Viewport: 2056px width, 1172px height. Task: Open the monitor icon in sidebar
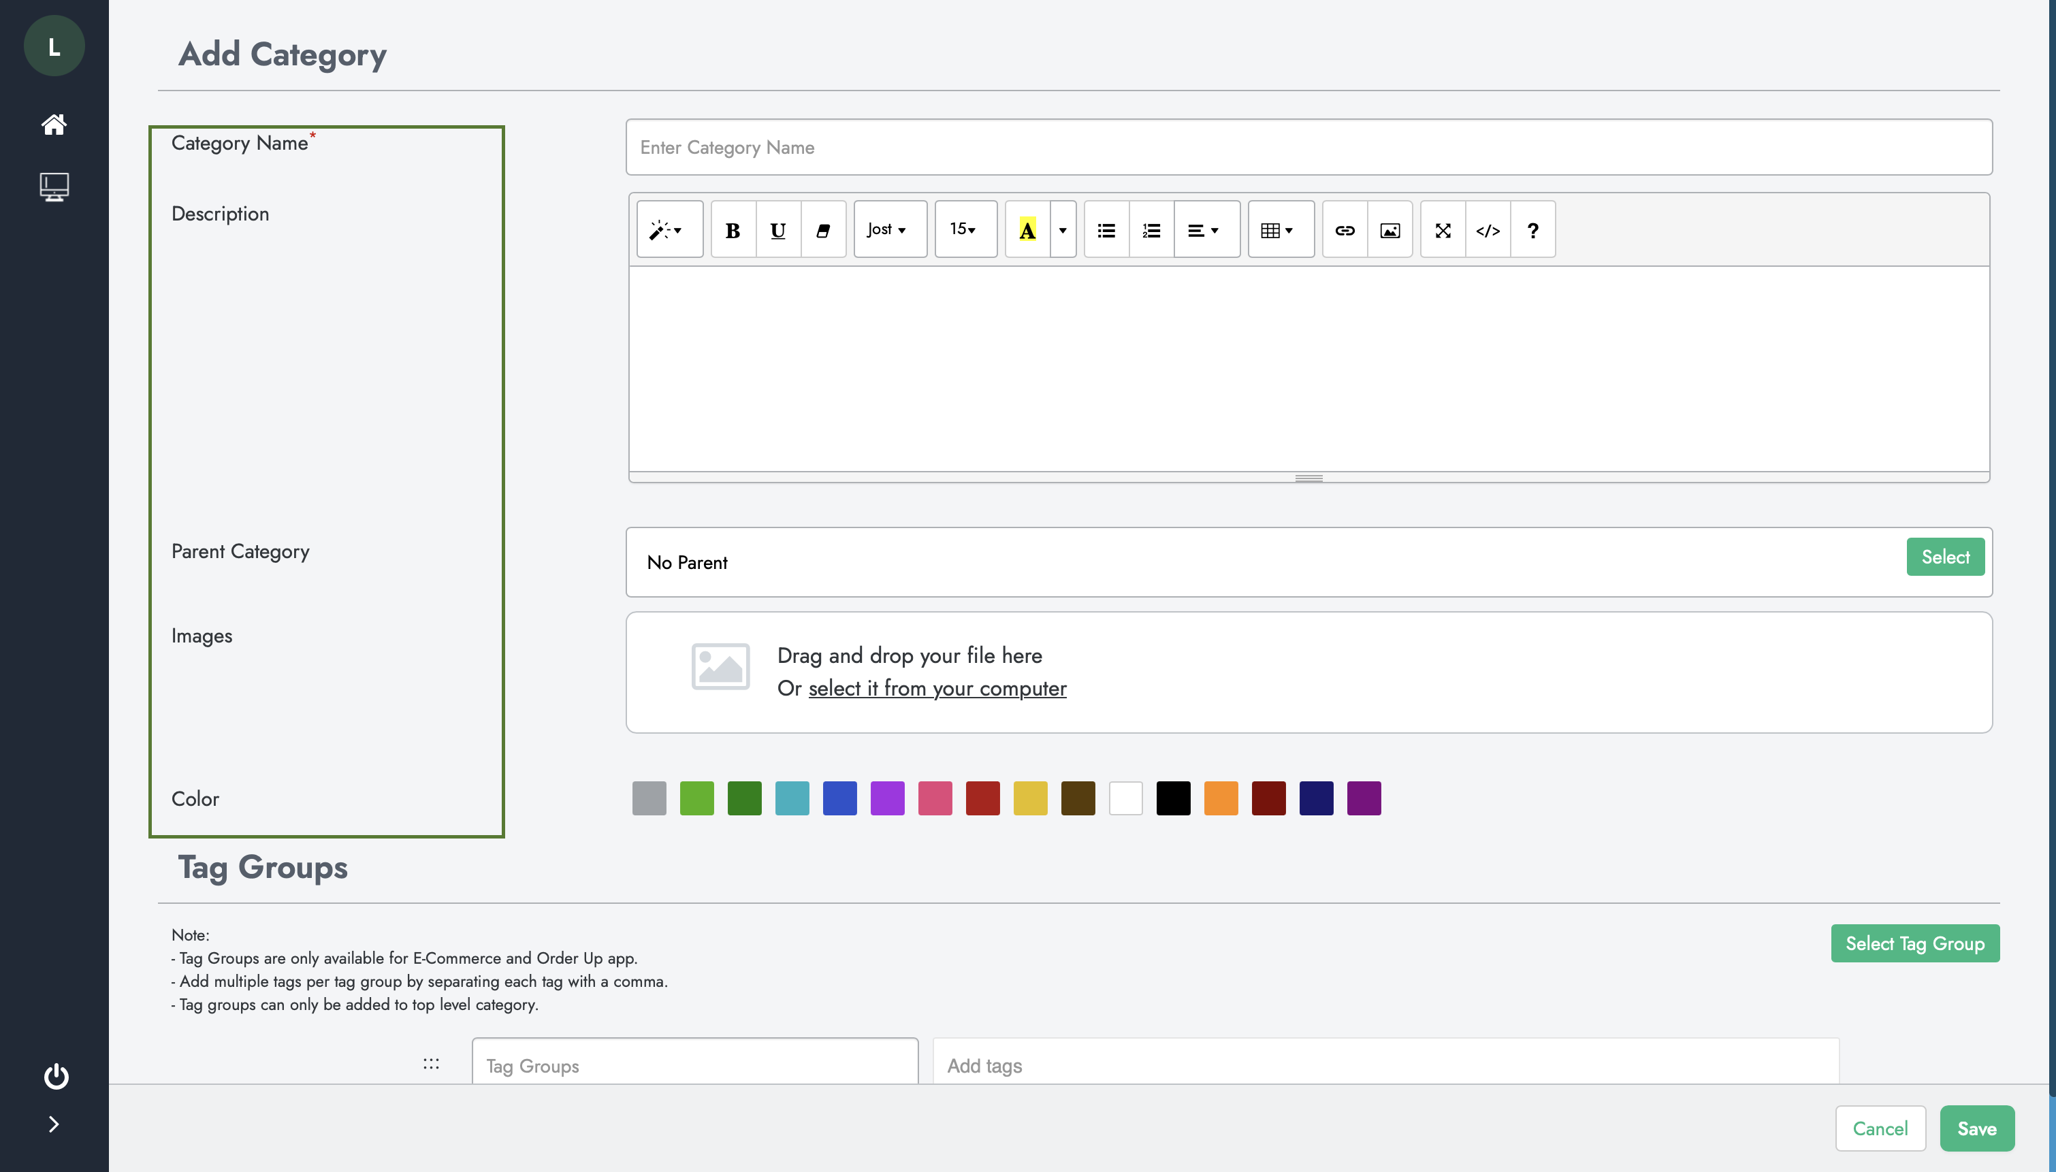(x=54, y=186)
